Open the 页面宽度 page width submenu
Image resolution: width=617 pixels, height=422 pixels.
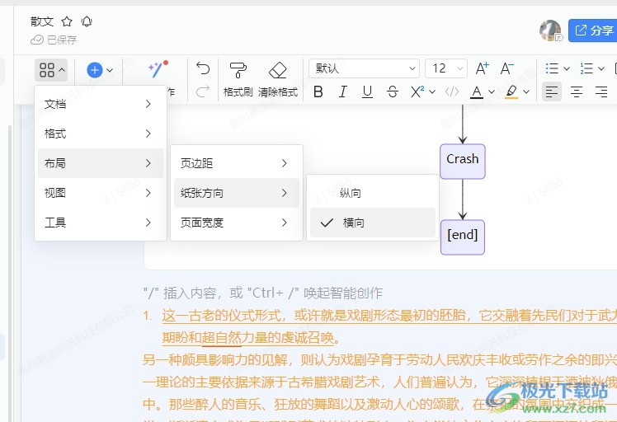237,223
